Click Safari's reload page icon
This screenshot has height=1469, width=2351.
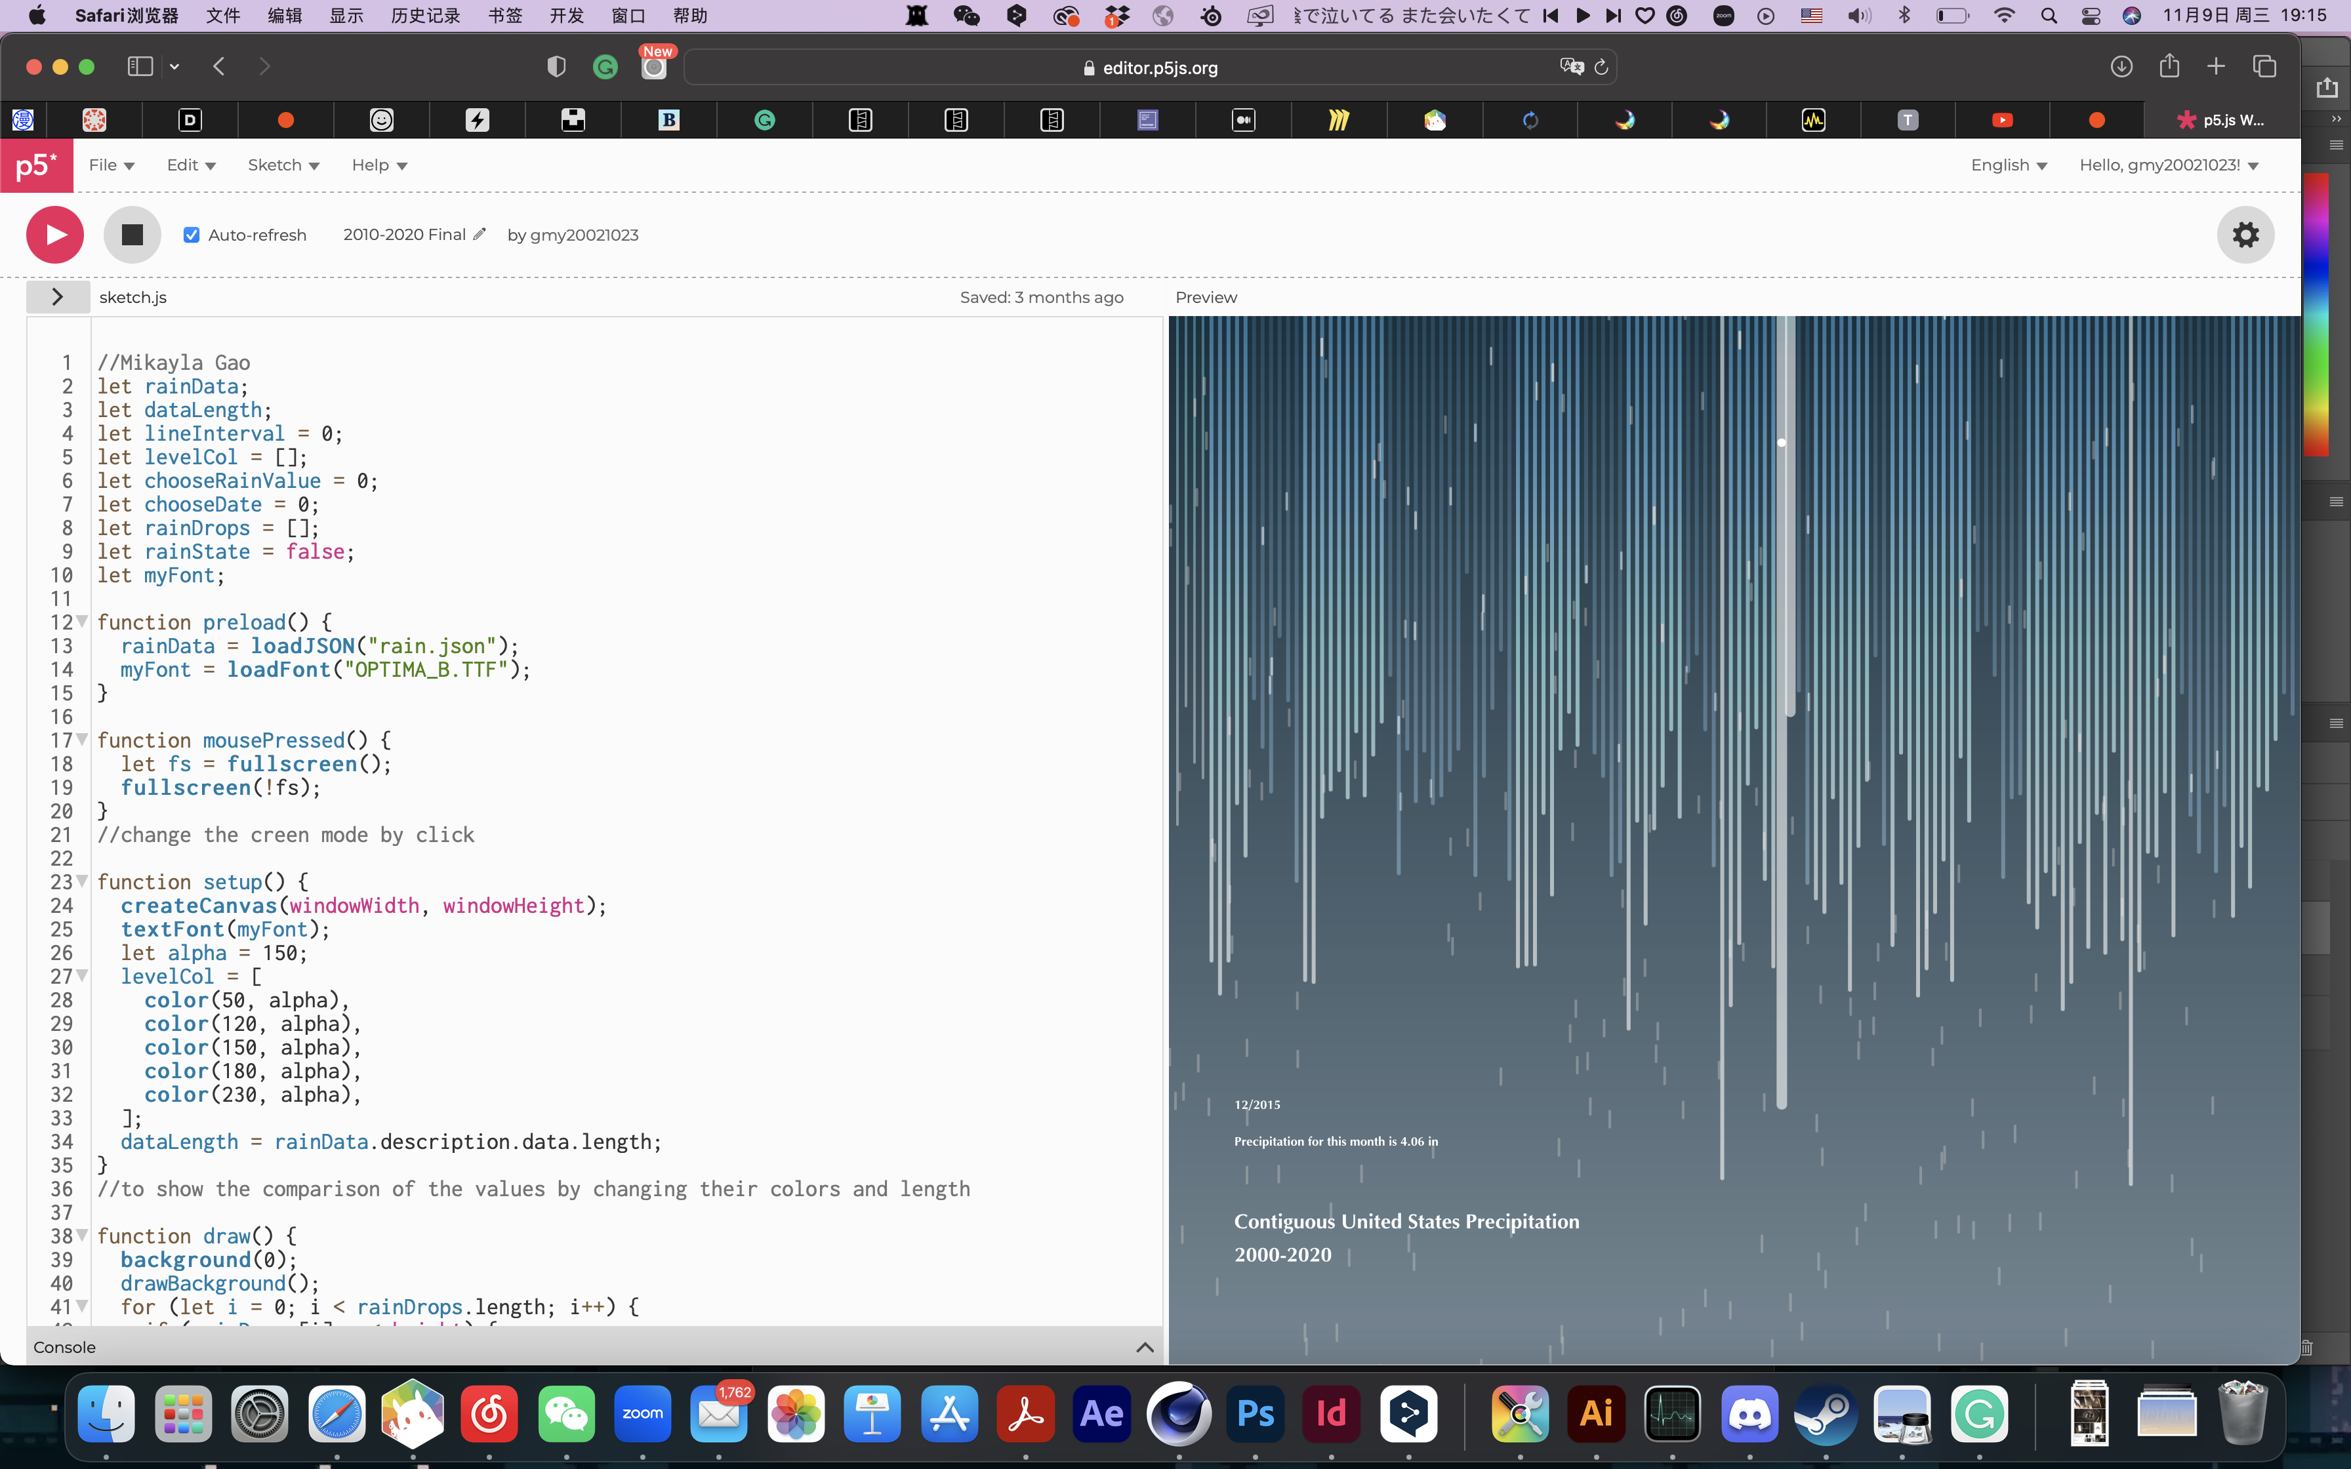tap(1601, 67)
